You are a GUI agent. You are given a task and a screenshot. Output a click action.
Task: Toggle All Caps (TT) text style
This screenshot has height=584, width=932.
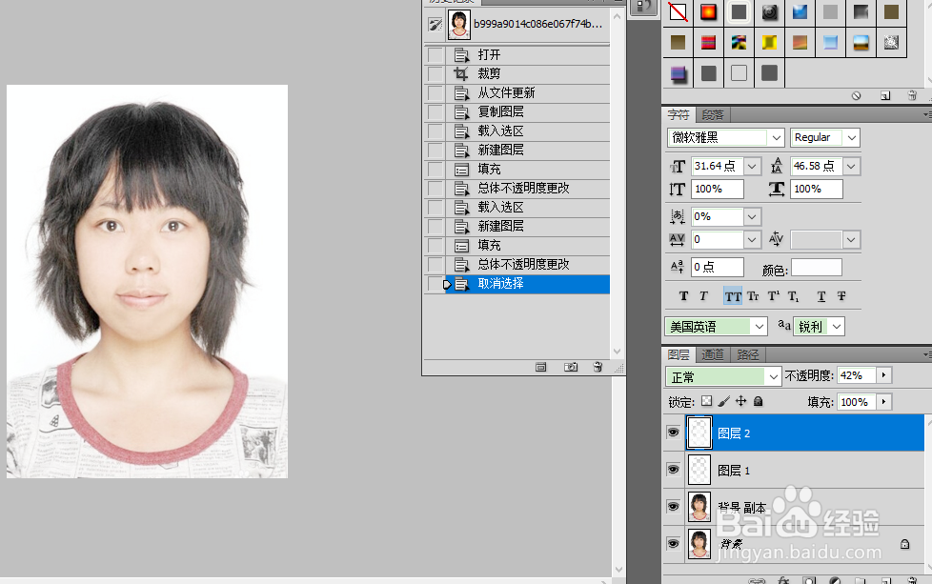point(733,296)
